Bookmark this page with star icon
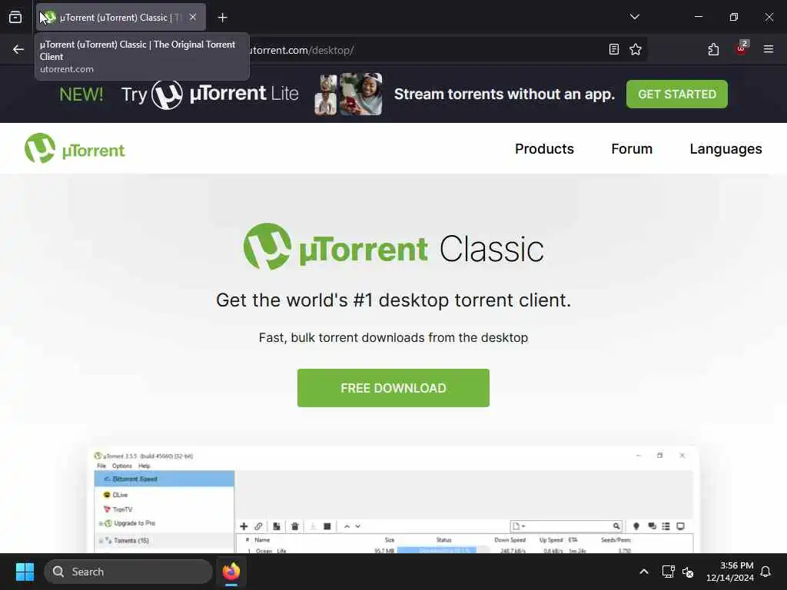This screenshot has height=590, width=787. (636, 49)
